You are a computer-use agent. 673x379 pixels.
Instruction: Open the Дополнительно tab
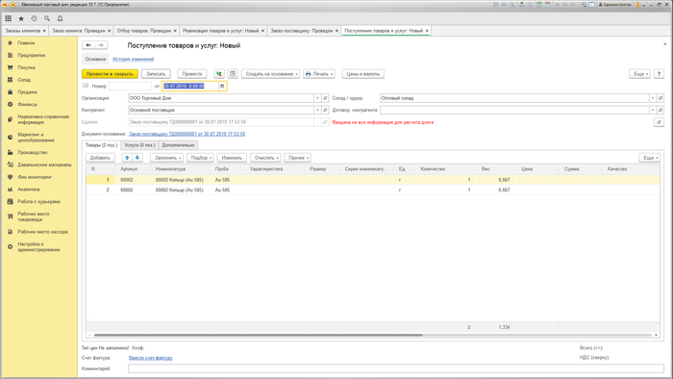click(178, 145)
